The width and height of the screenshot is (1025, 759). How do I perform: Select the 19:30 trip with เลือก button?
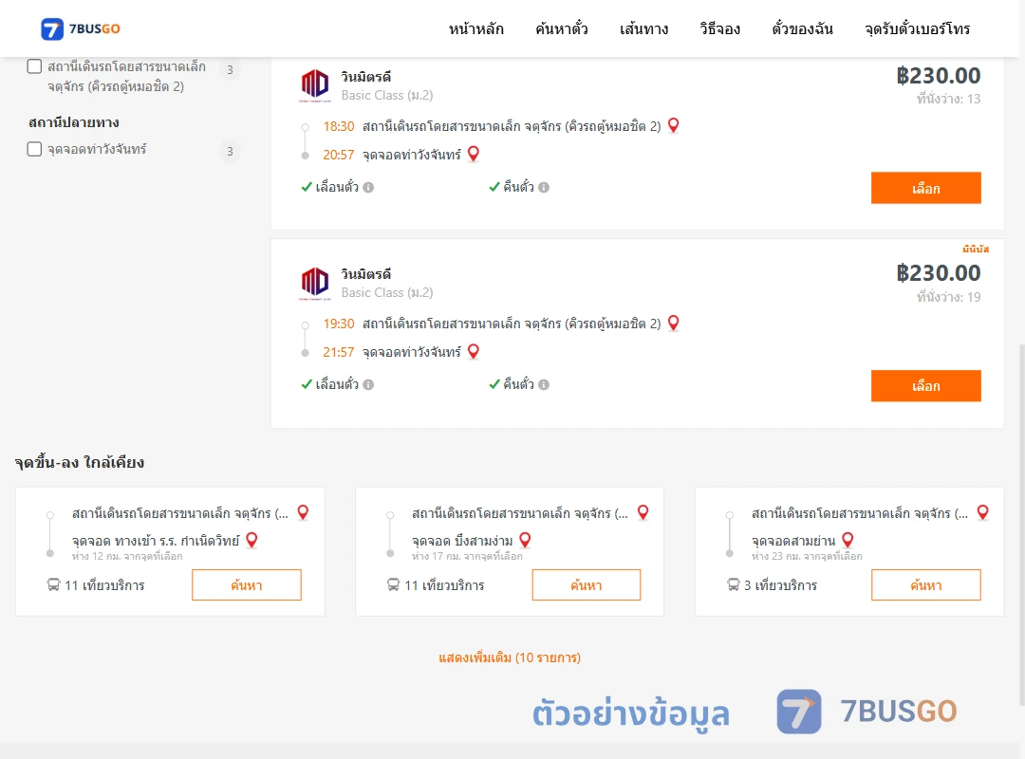(x=925, y=386)
